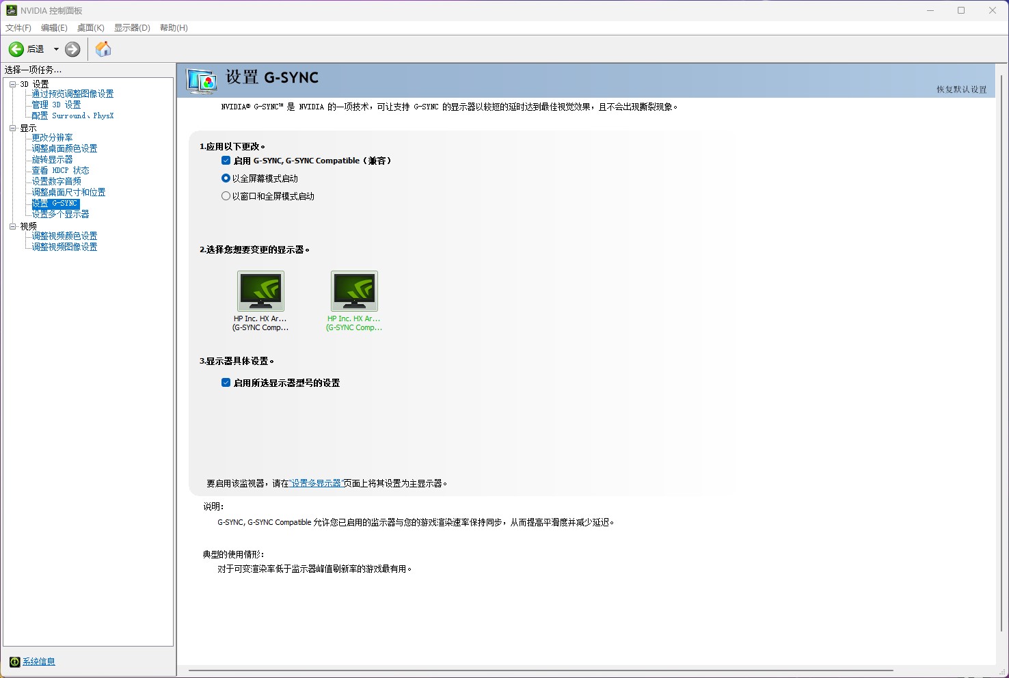Maximize the NVIDIA control panel window
The width and height of the screenshot is (1009, 678).
(961, 10)
